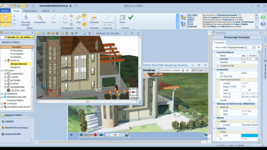Click the new document icon in title bar

[x=6, y=5]
